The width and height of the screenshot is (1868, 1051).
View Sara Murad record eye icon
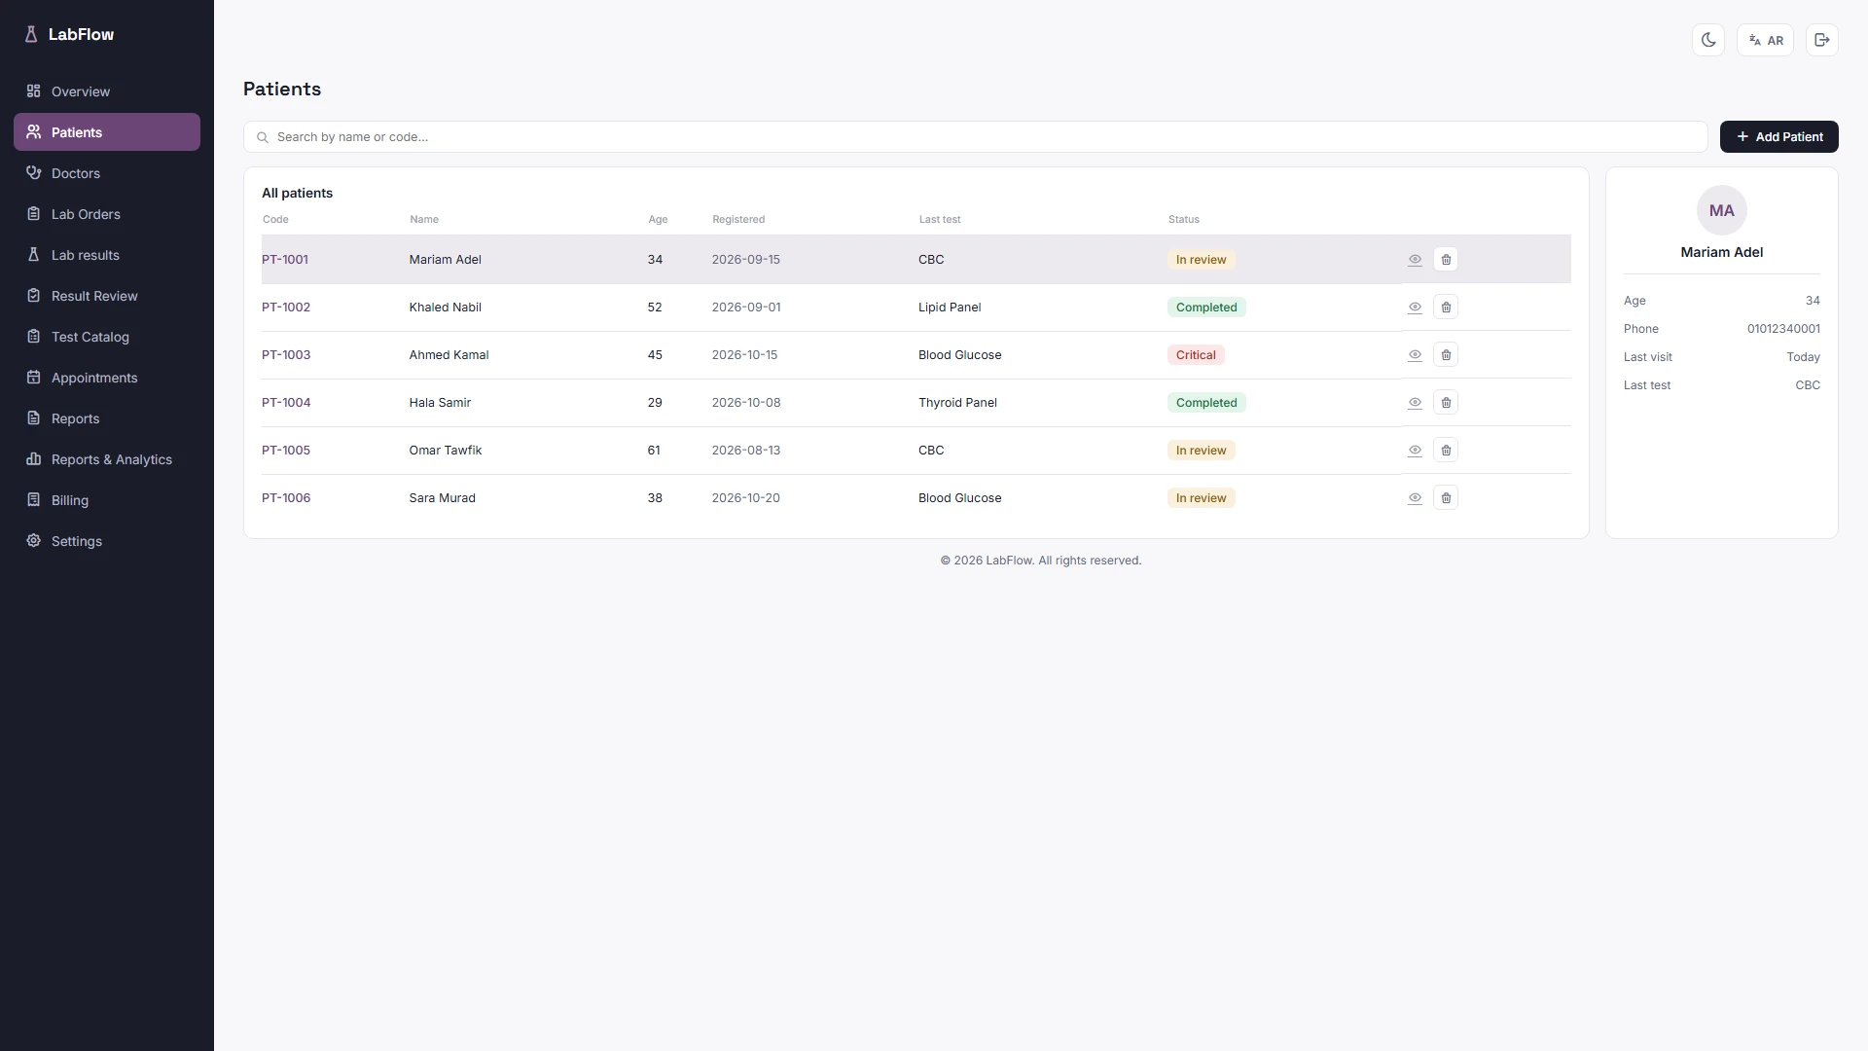coord(1415,498)
